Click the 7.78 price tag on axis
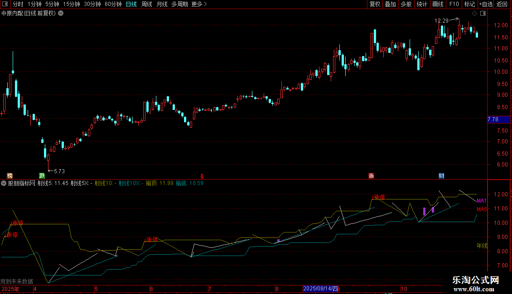The image size is (512, 294). [498, 119]
